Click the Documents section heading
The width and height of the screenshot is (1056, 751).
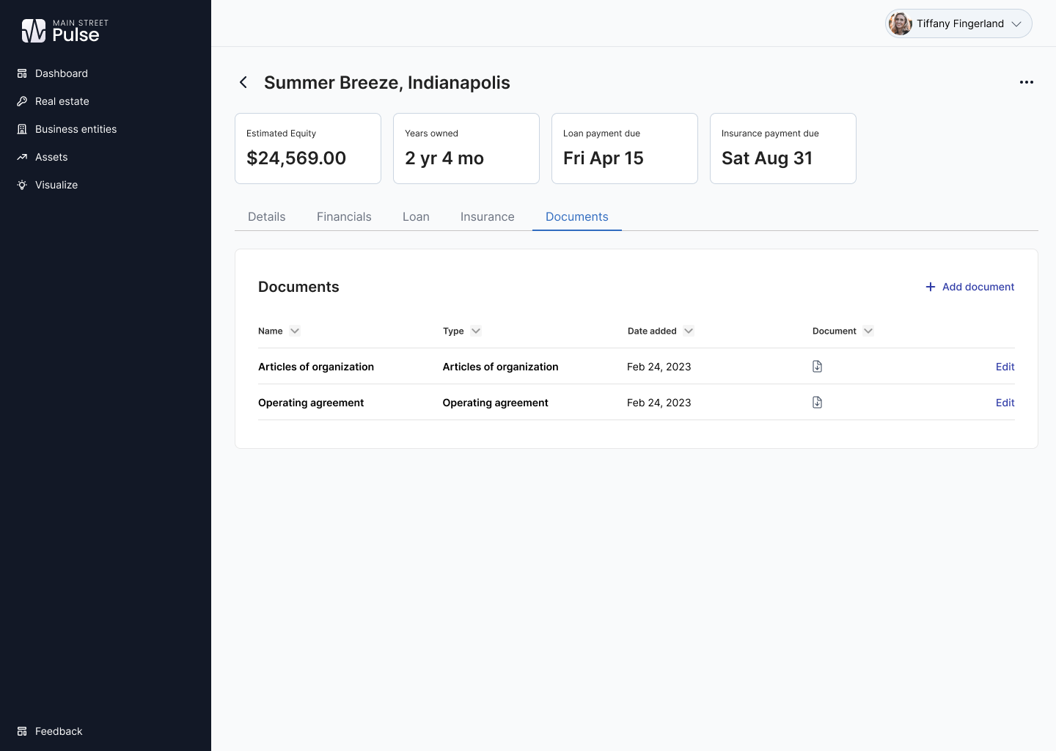coord(298,287)
